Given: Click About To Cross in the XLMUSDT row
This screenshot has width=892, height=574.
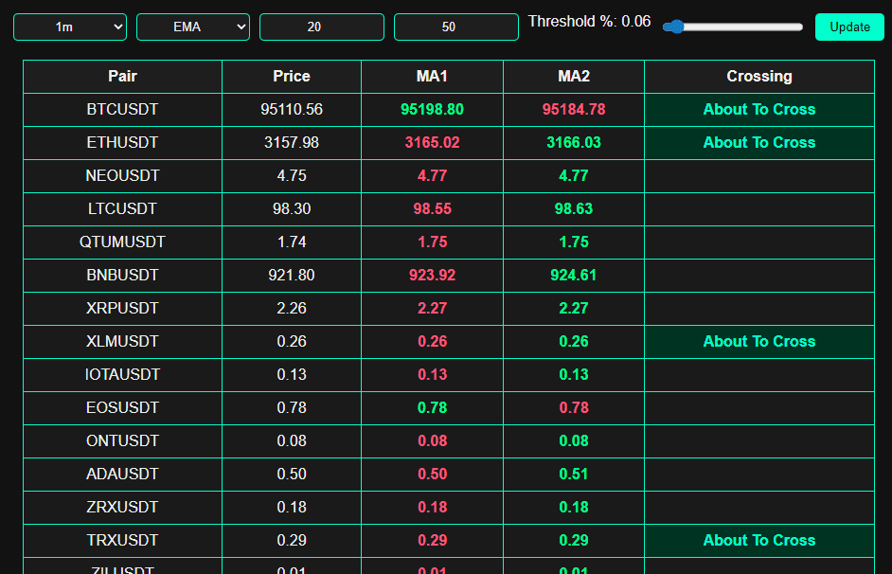Looking at the screenshot, I should (x=758, y=341).
